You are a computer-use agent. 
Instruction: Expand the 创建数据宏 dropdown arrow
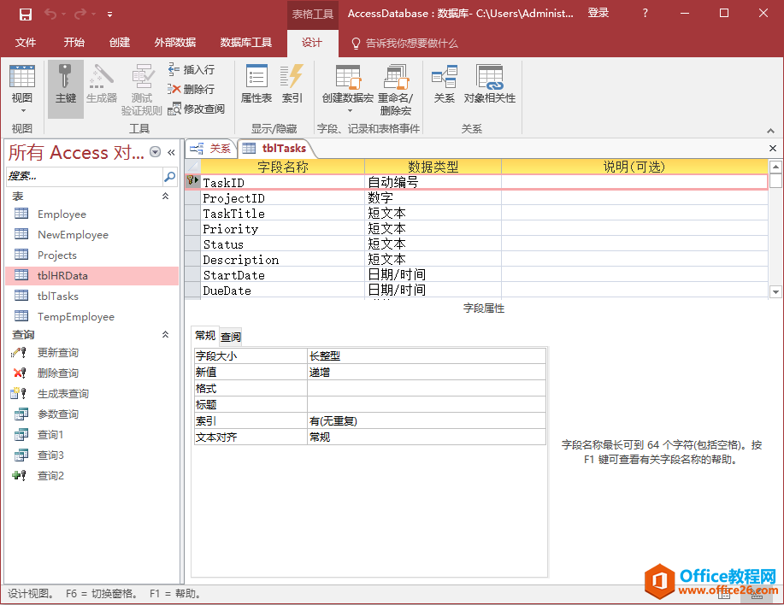click(x=350, y=110)
